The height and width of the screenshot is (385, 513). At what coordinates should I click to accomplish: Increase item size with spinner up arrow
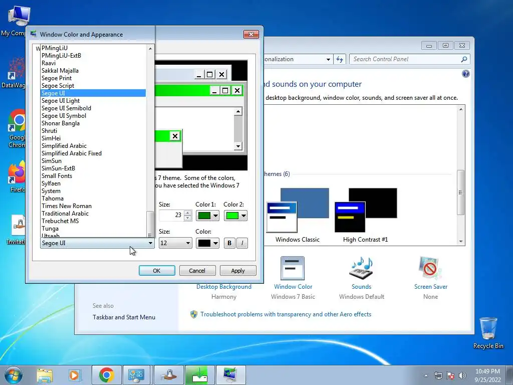pos(187,213)
